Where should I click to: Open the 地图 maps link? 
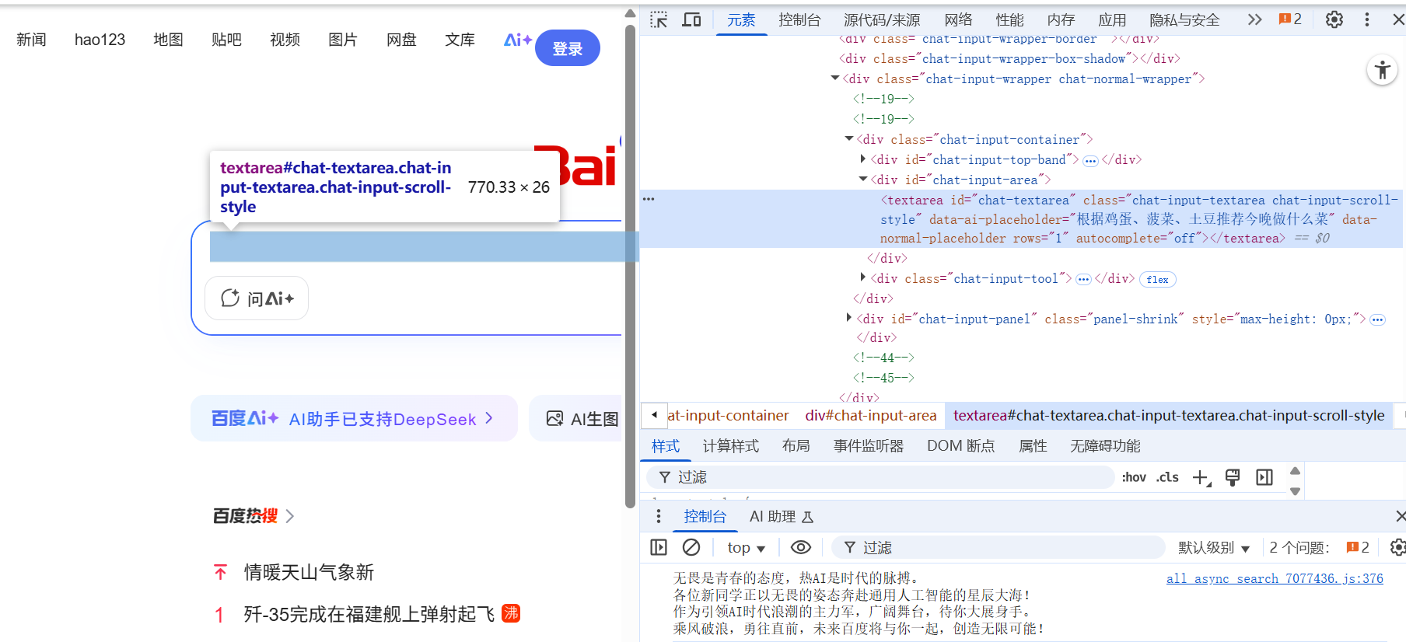[x=168, y=40]
